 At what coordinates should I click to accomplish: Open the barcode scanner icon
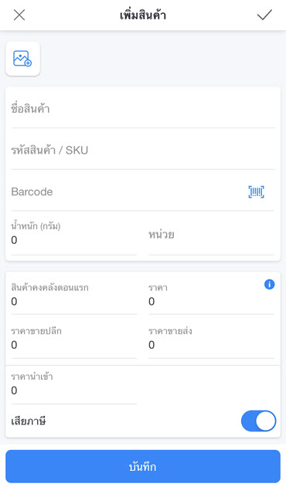[256, 192]
